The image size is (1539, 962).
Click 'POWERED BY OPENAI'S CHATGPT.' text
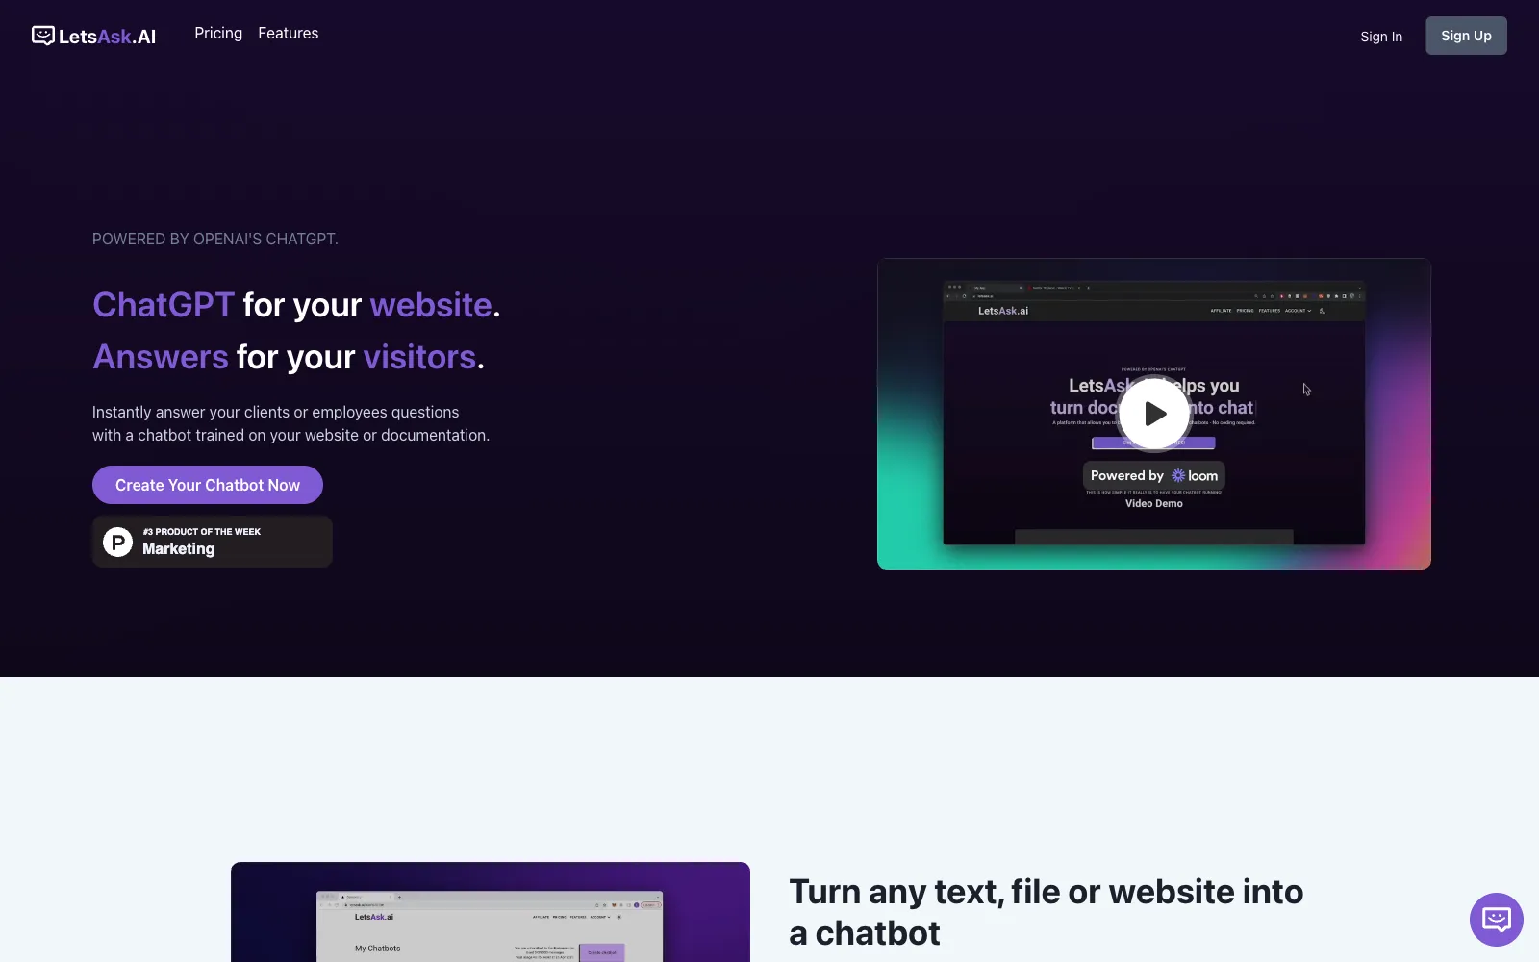click(215, 239)
